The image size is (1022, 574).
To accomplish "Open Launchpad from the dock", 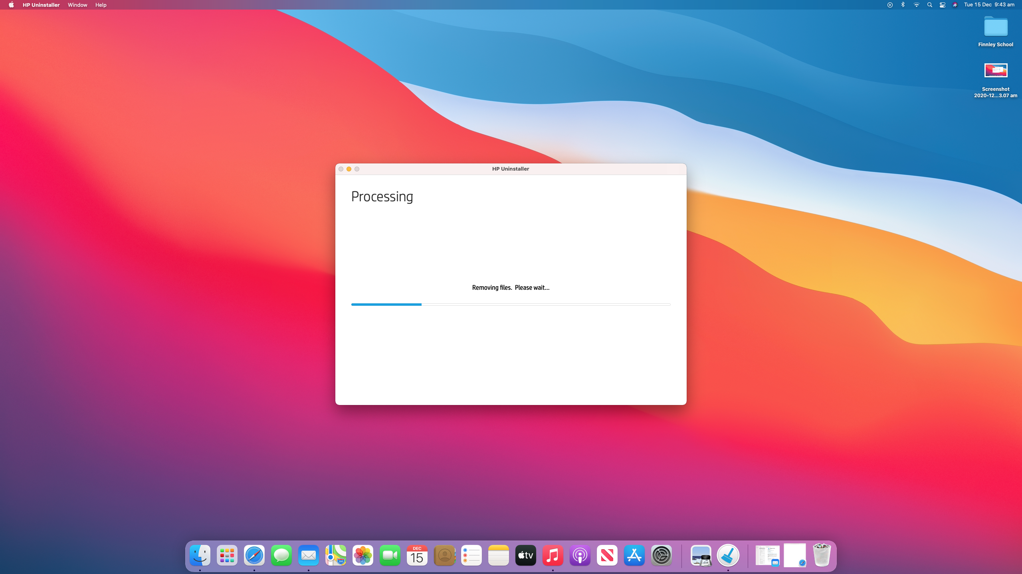I will [x=227, y=555].
